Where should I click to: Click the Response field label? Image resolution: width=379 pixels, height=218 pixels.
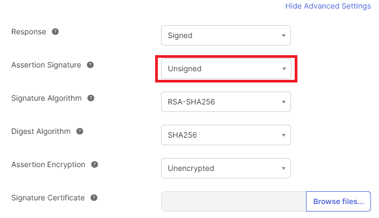[28, 32]
